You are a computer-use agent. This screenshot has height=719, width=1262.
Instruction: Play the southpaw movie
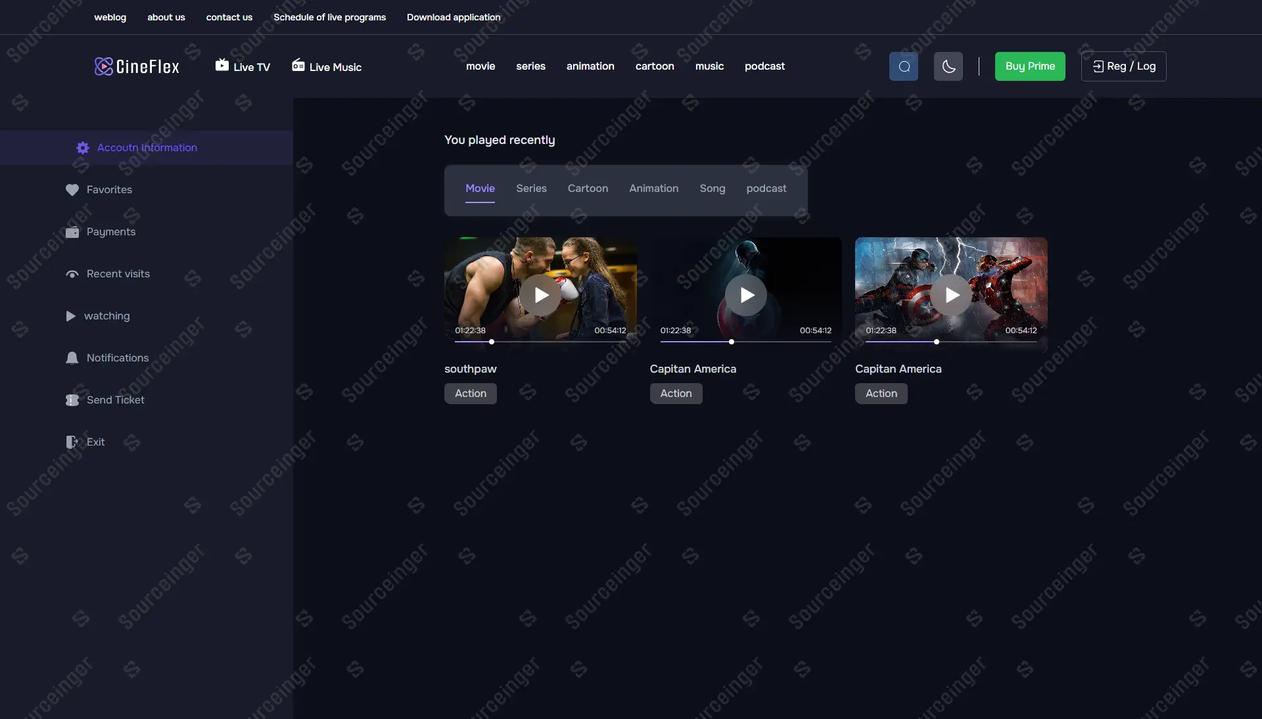click(x=541, y=295)
